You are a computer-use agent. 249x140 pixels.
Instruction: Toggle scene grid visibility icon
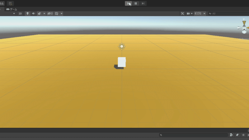[57, 14]
